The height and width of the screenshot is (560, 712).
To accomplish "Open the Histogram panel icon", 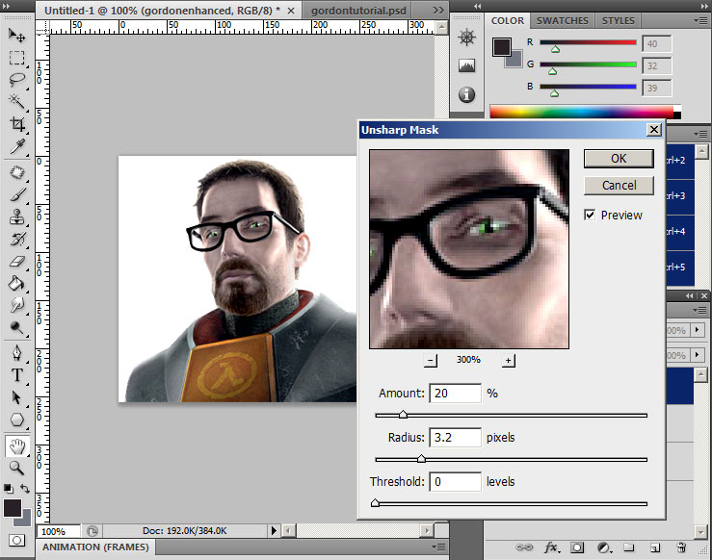I will point(467,66).
